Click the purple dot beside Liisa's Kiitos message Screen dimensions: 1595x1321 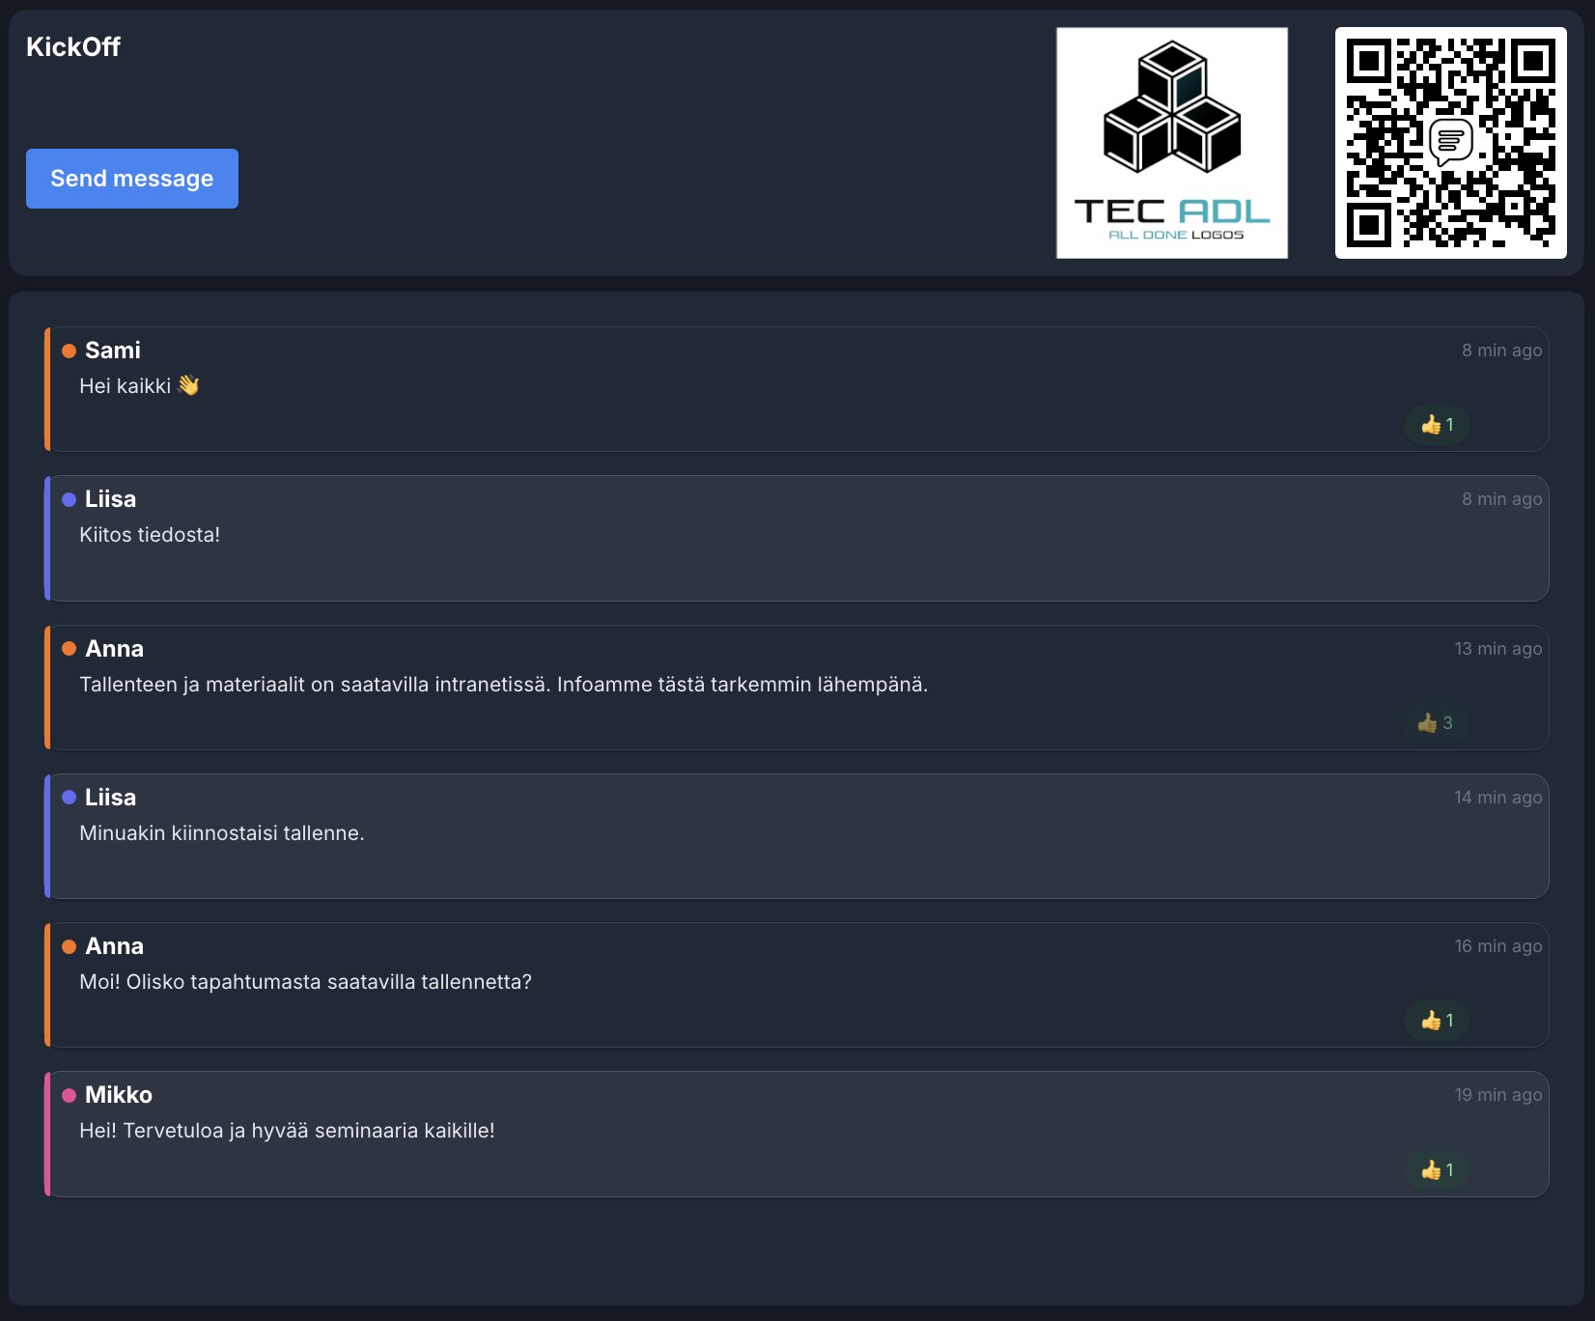(x=70, y=499)
